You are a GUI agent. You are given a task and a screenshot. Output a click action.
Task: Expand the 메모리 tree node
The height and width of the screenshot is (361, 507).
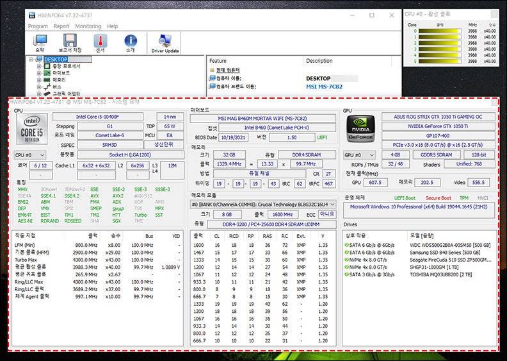tap(39, 80)
